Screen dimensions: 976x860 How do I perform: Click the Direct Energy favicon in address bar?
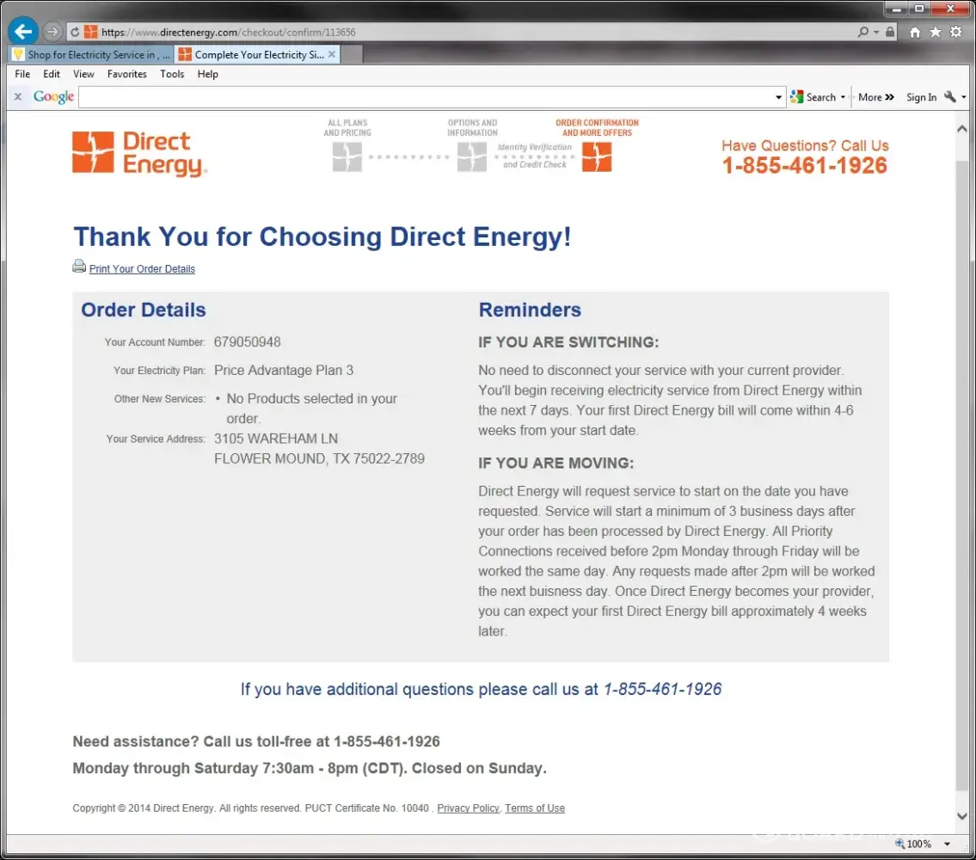coord(91,32)
